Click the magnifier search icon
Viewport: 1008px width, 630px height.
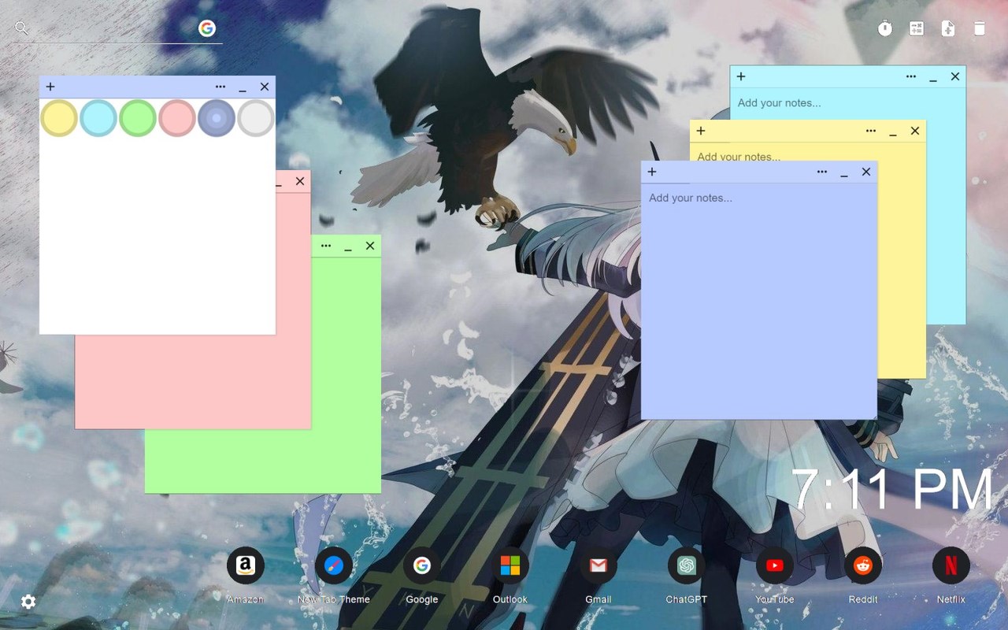[x=21, y=28]
